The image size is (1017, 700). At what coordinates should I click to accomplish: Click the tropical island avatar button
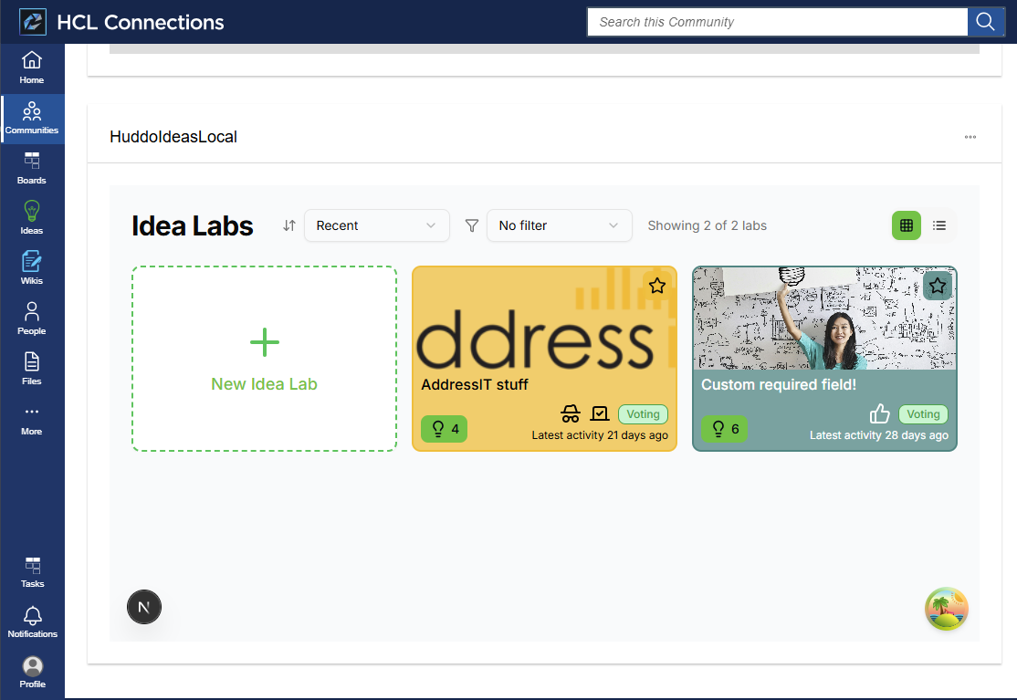[947, 609]
